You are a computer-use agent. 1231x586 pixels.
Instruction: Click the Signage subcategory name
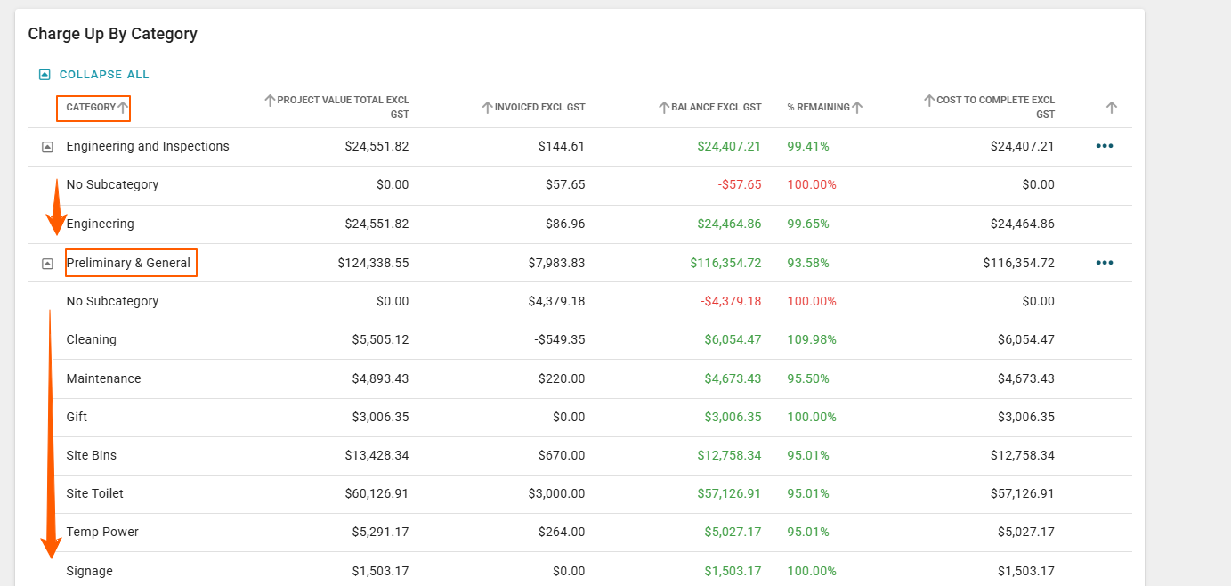coord(90,571)
